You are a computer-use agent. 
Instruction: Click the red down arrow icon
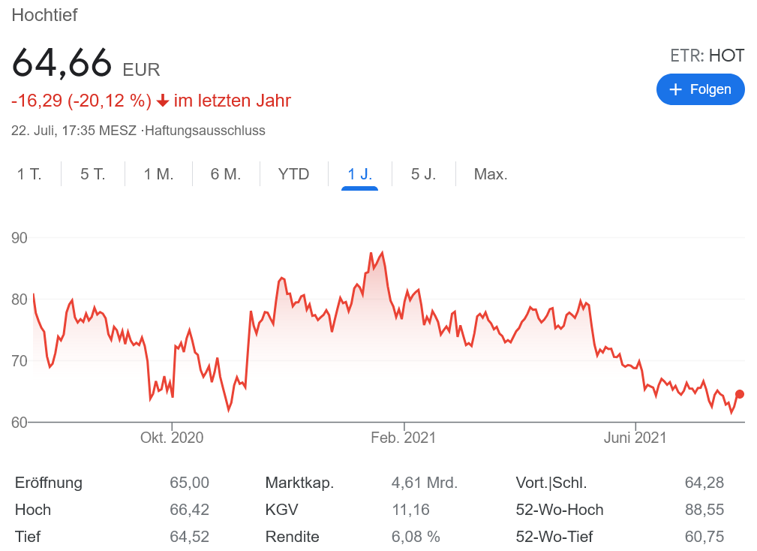(163, 101)
